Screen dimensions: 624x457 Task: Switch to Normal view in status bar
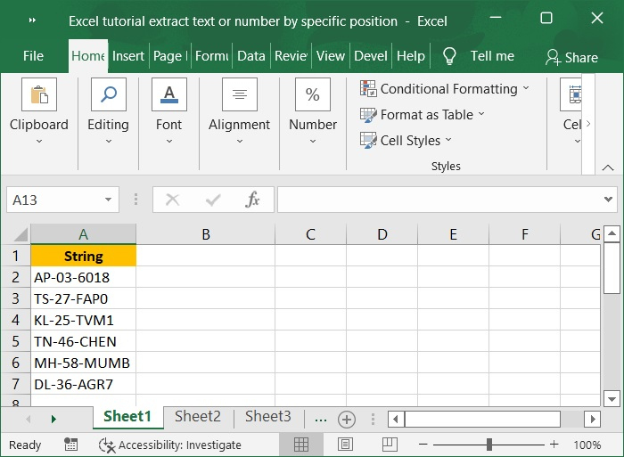tap(301, 445)
